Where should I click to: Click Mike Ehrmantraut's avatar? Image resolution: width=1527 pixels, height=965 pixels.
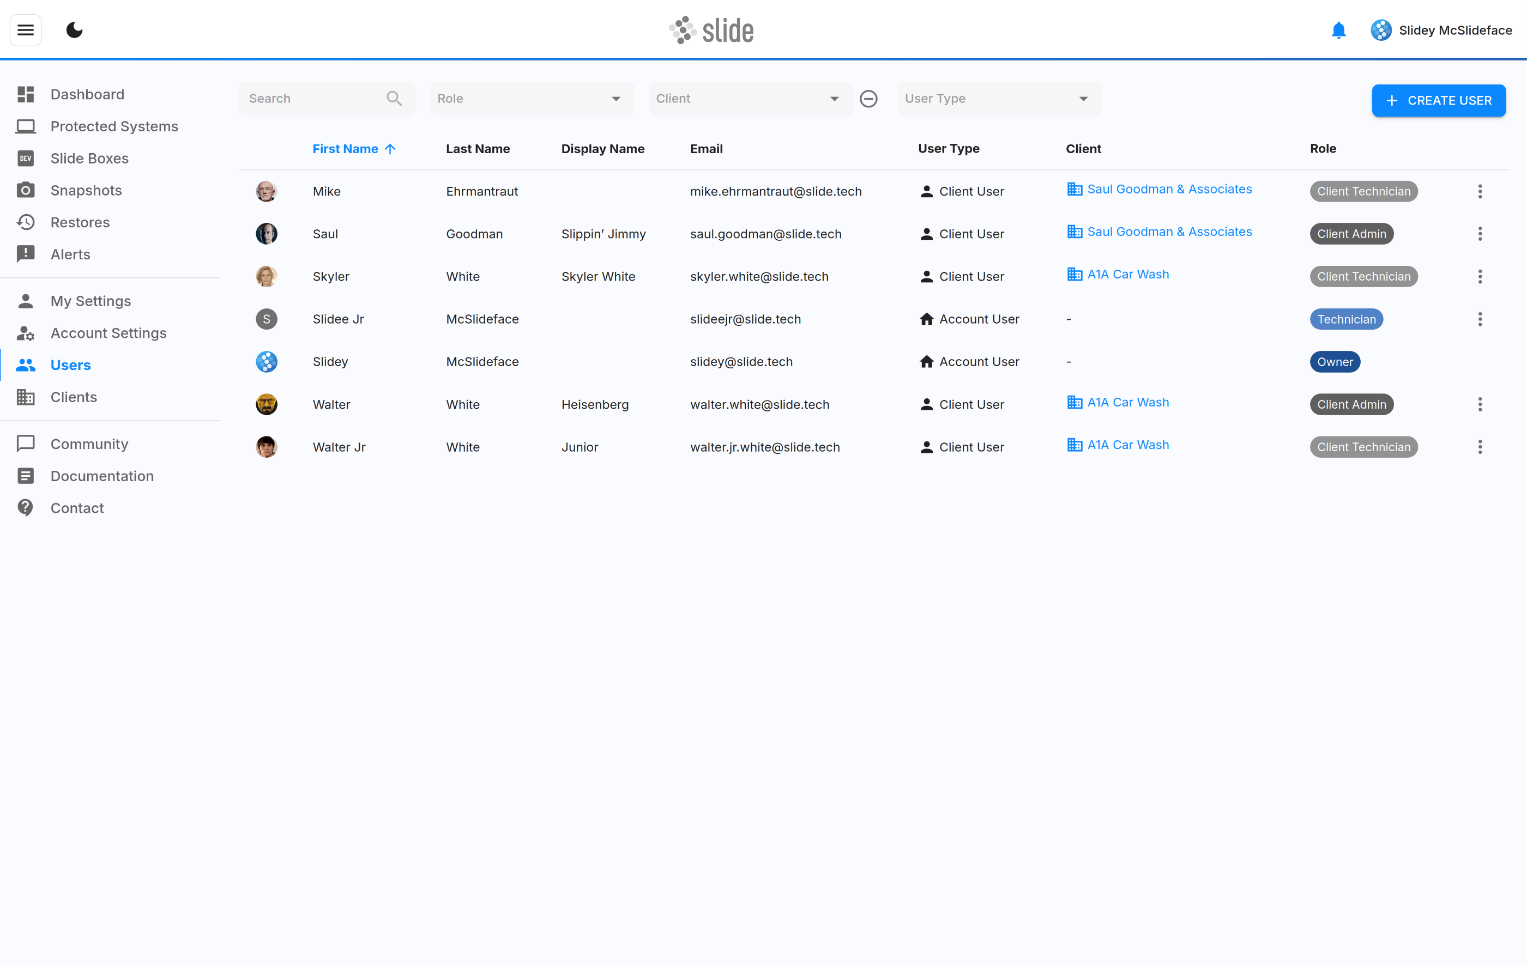coord(267,191)
